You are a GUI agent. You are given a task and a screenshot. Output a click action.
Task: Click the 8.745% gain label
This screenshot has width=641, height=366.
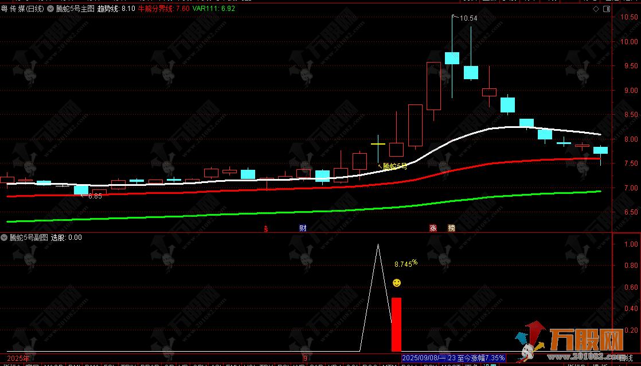pos(406,264)
